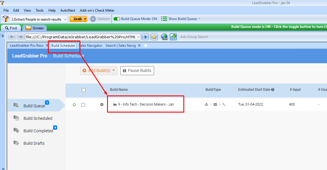Click the globe link icon
Screen dimensions: 327x170
click(165, 37)
